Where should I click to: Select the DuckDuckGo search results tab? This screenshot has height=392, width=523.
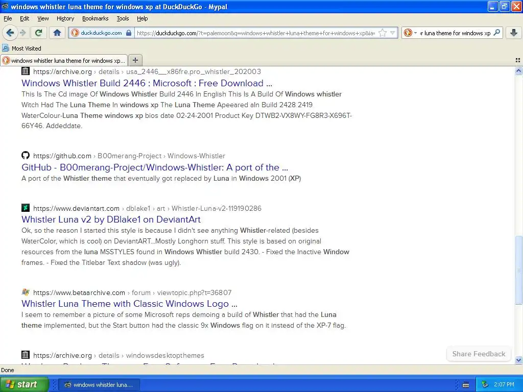click(x=64, y=60)
